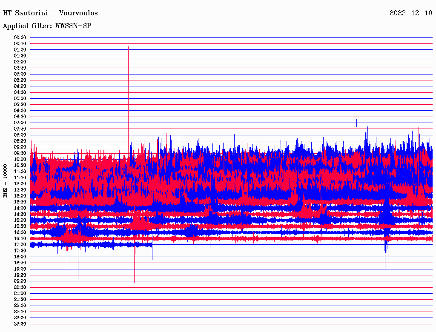Pick the 03:30 time label

point(20,80)
